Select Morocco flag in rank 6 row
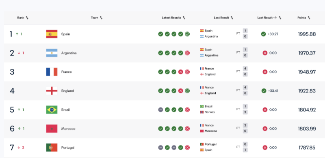The image size is (325, 158). (x=52, y=129)
